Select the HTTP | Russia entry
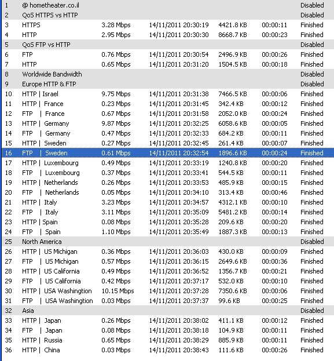This screenshot has width=334, height=361. pyautogui.click(x=168, y=340)
